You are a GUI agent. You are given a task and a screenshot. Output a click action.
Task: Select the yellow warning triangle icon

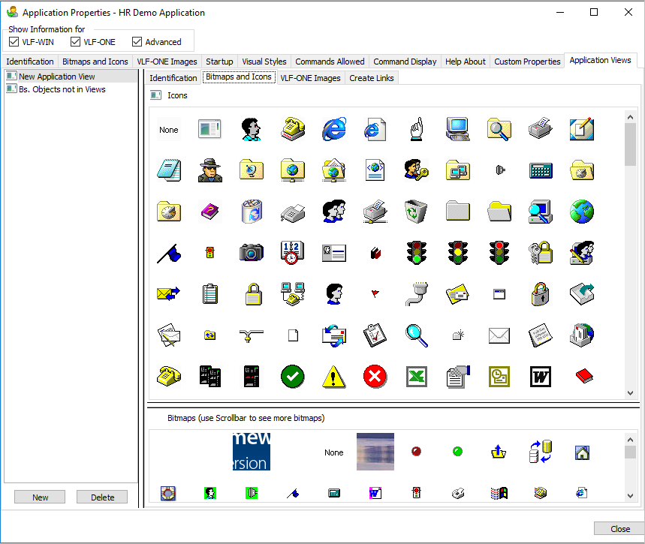333,377
